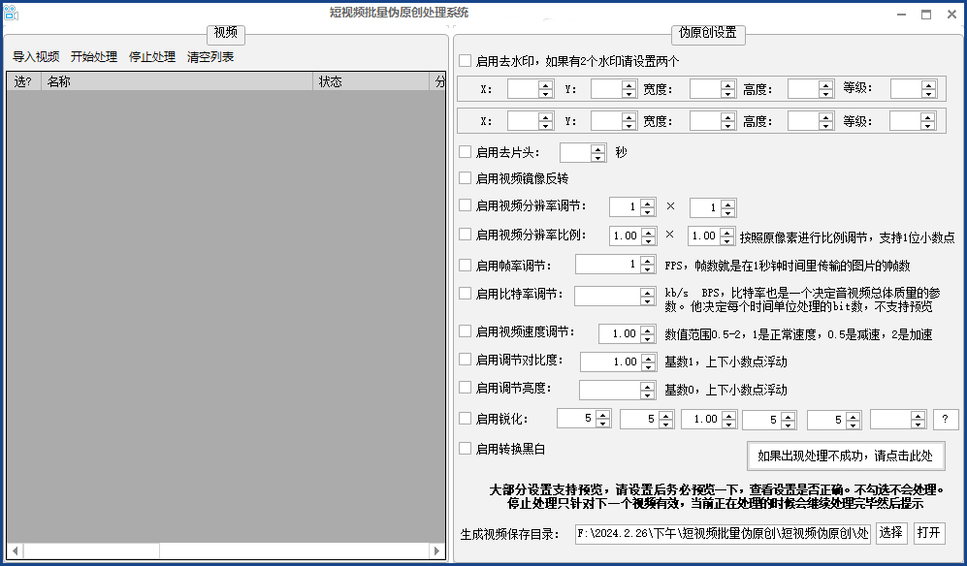Check 启用视频分辨率调节 option
This screenshot has height=566, width=967.
(x=465, y=205)
